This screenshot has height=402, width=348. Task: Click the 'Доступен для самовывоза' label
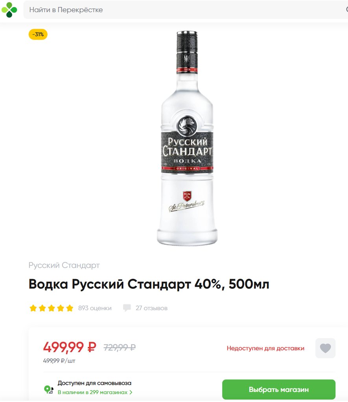point(94,383)
